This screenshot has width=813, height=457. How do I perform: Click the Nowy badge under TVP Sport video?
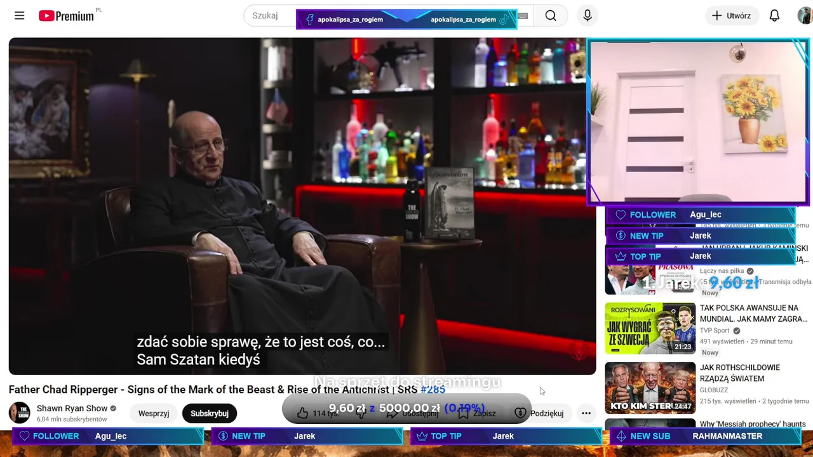(710, 352)
